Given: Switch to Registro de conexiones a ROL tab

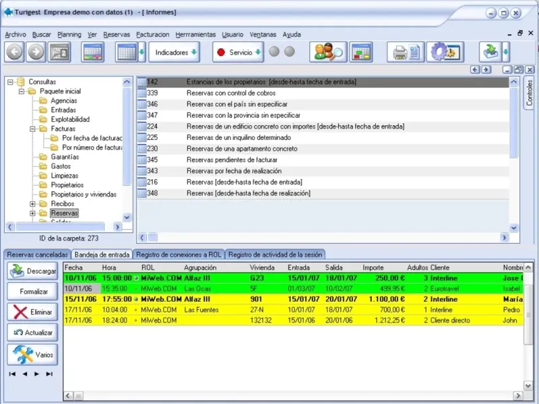Looking at the screenshot, I should coord(179,255).
